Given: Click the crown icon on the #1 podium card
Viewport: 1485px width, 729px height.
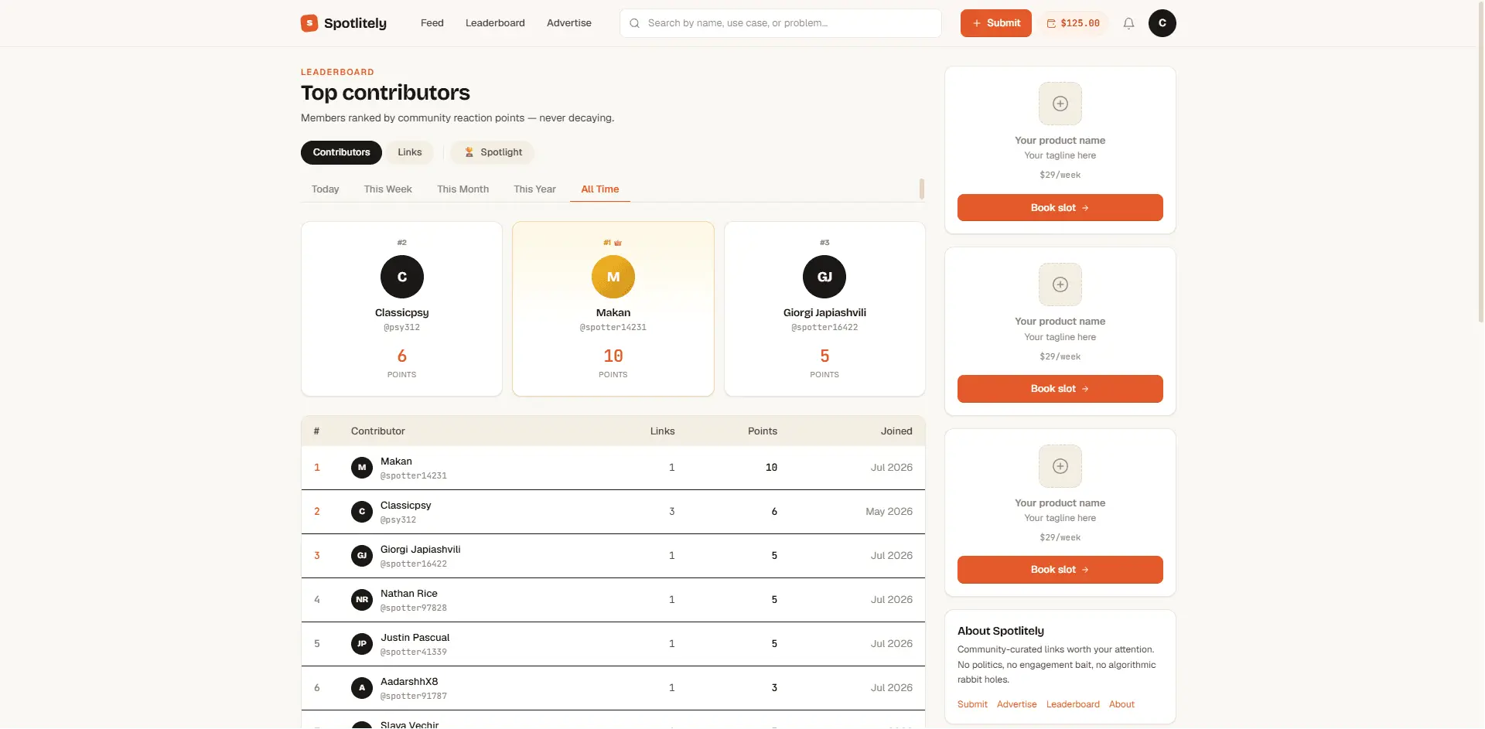Looking at the screenshot, I should (x=618, y=243).
